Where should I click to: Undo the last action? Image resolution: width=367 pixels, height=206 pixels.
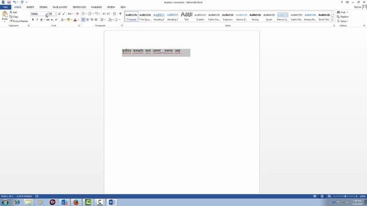(14, 2)
